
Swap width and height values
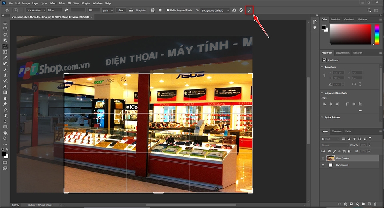coord(66,10)
